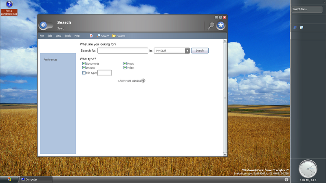Click the red X toolbar icon

point(91,36)
